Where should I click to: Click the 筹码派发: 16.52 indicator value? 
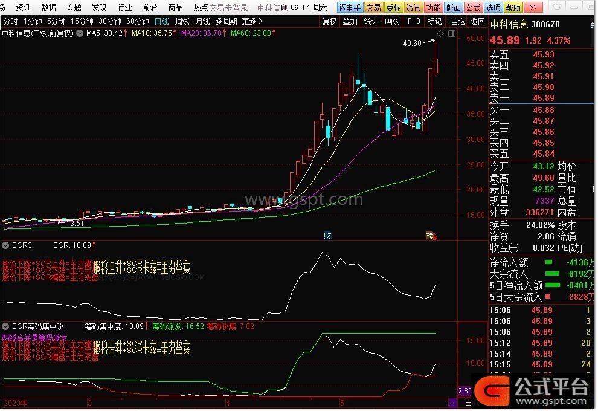pyautogui.click(x=178, y=326)
